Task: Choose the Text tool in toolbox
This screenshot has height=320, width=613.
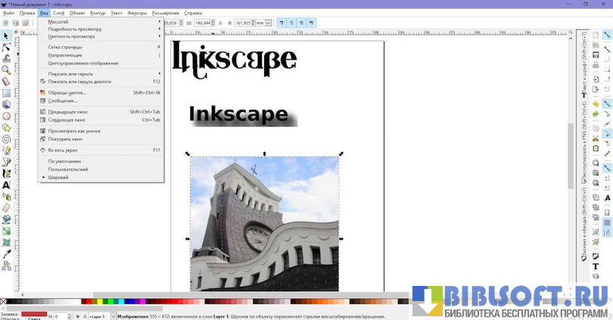Action: [x=6, y=185]
